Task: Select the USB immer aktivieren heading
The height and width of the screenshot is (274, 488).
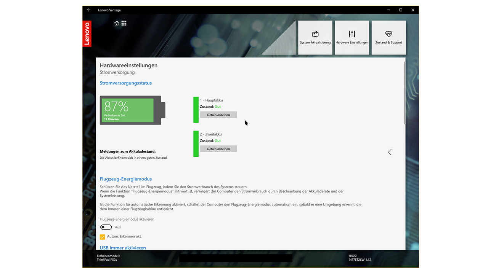Action: click(123, 248)
